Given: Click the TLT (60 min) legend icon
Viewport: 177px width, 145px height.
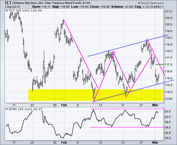Looking at the screenshot, I should click(x=7, y=11).
